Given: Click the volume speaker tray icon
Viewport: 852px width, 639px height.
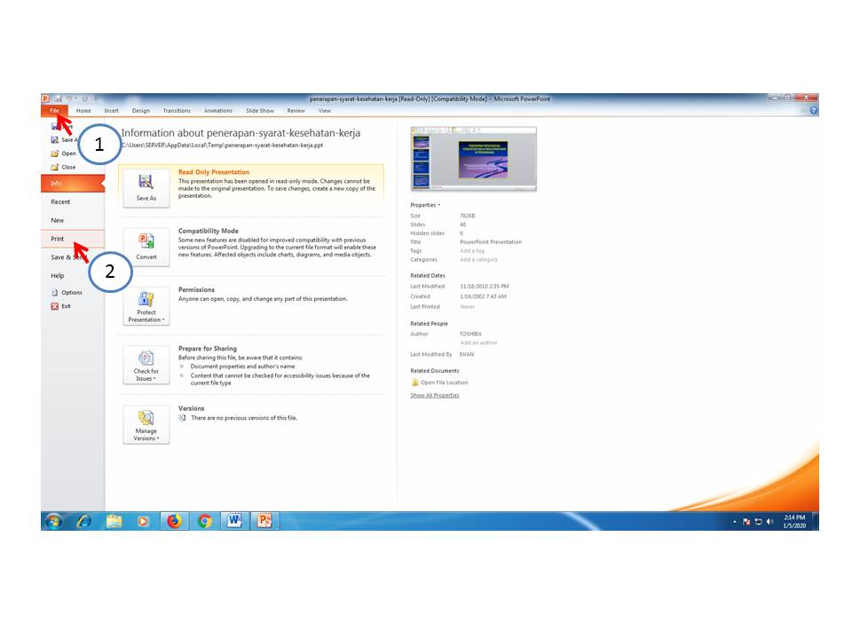Looking at the screenshot, I should coord(770,522).
